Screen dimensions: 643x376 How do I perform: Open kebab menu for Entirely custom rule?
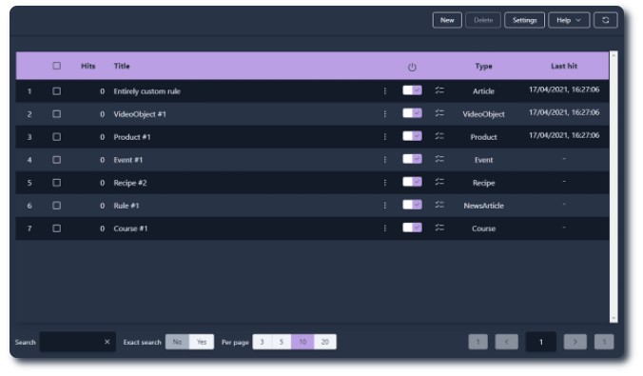tap(384, 91)
